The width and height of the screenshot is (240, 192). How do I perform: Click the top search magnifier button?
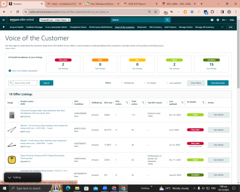[x=168, y=20]
